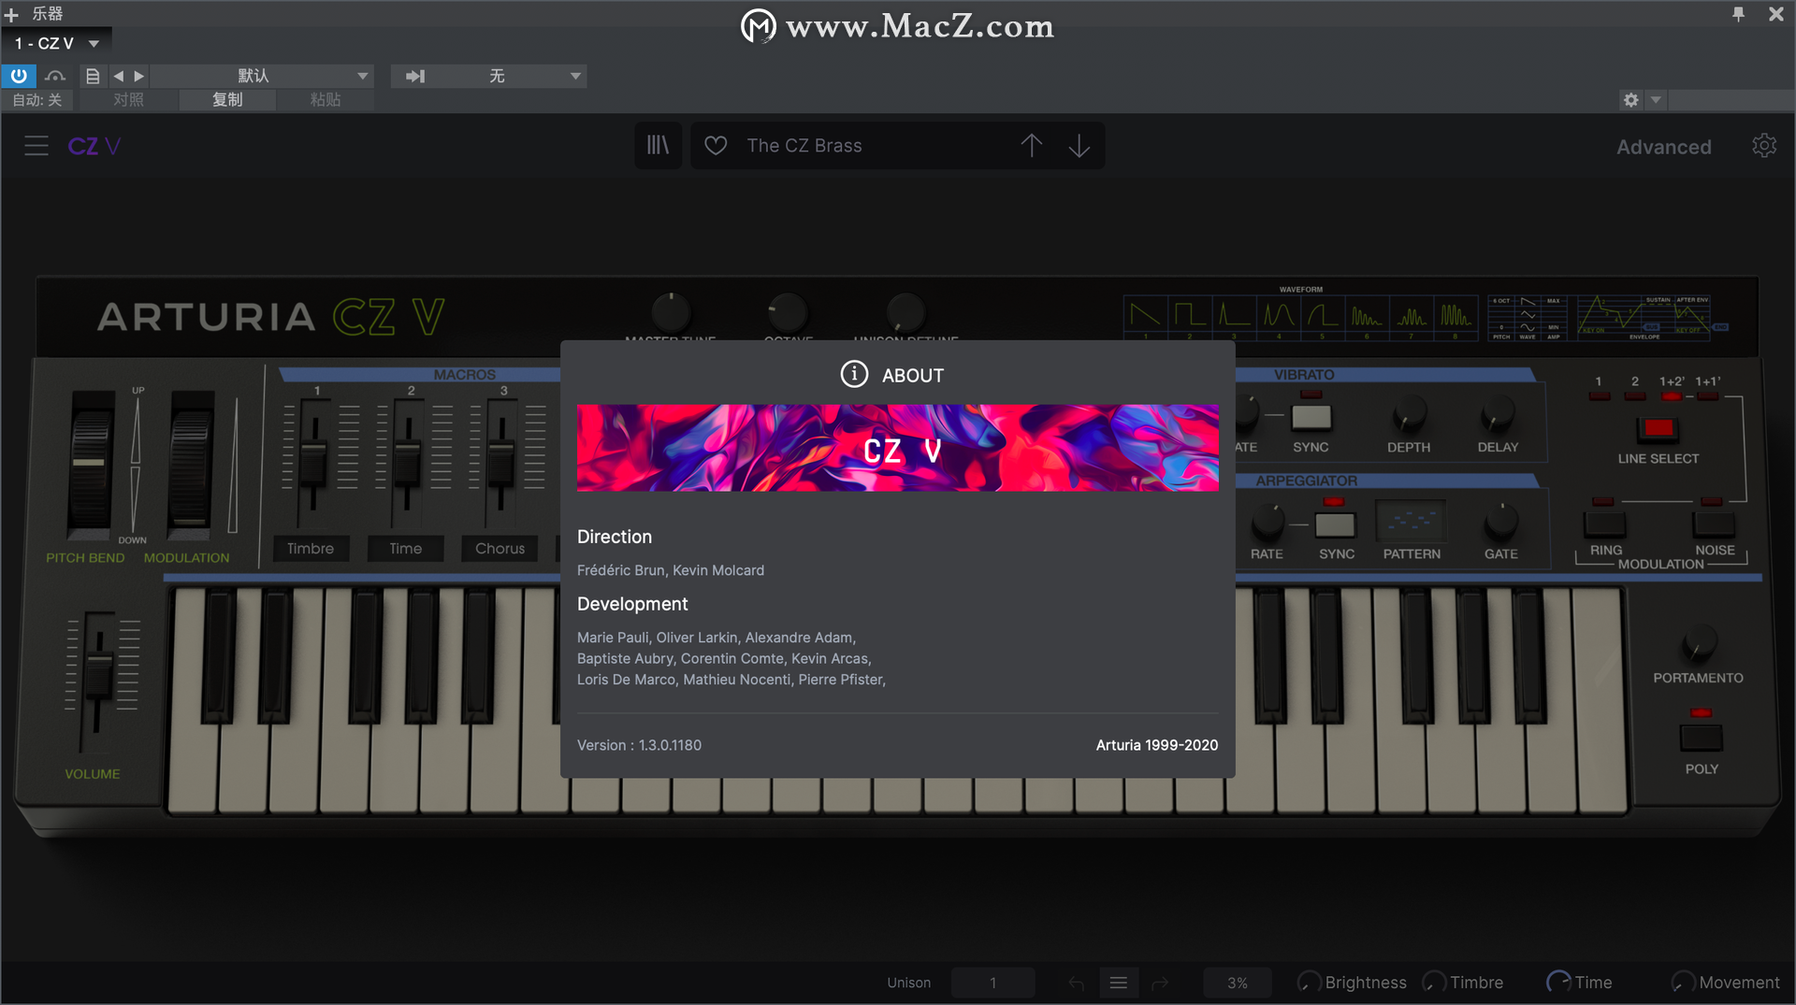
Task: Click the sidechain arc icon
Action: coord(55,76)
